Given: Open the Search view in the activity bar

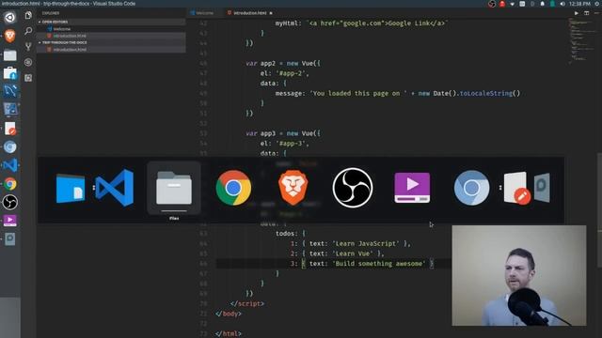Looking at the screenshot, I should [x=28, y=31].
